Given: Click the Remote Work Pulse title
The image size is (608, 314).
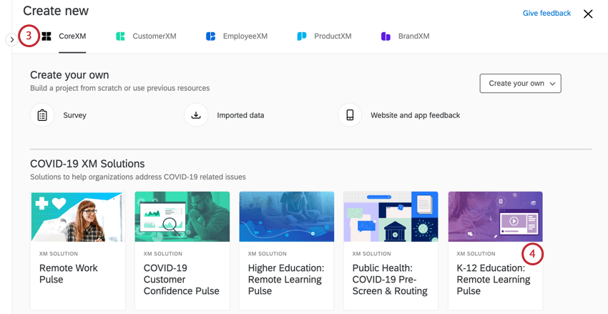Looking at the screenshot, I should pos(69,274).
